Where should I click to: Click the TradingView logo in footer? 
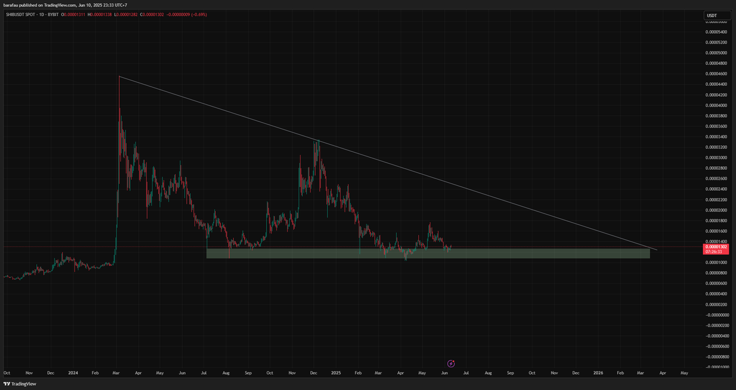[x=20, y=384]
